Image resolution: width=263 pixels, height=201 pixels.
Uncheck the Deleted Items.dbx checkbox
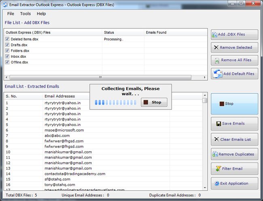[7, 39]
